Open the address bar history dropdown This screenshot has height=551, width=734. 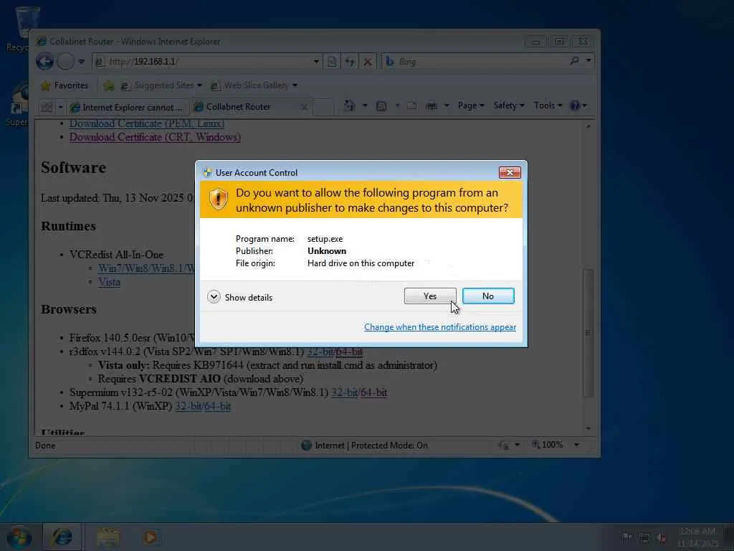[x=316, y=62]
